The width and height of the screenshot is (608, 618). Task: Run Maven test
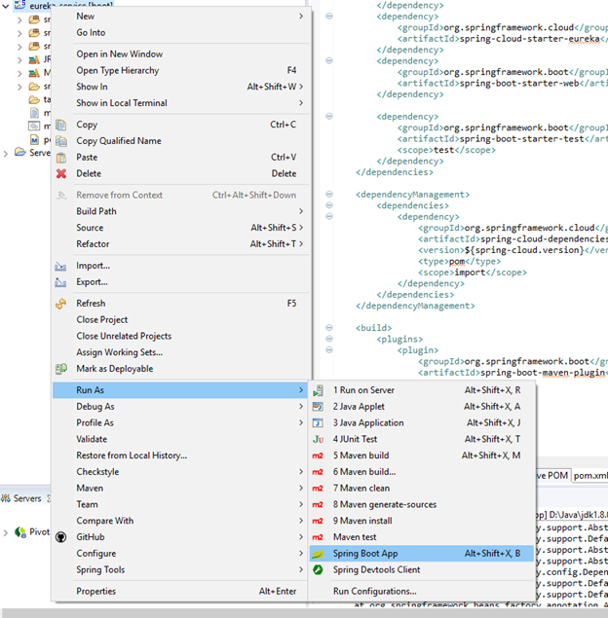pos(421,537)
